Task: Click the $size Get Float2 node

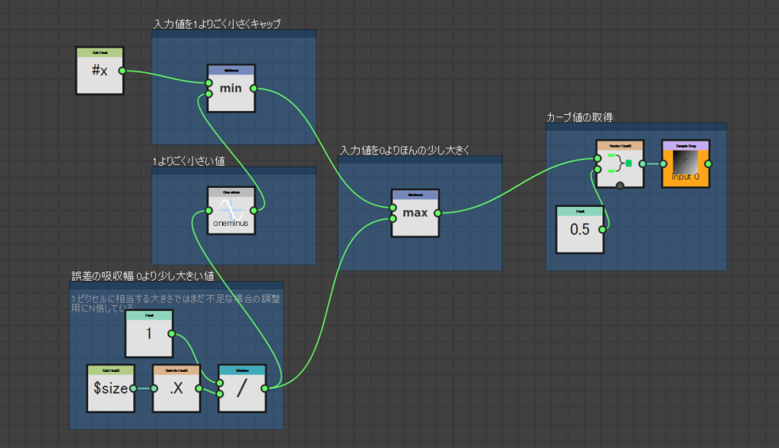Action: click(110, 389)
